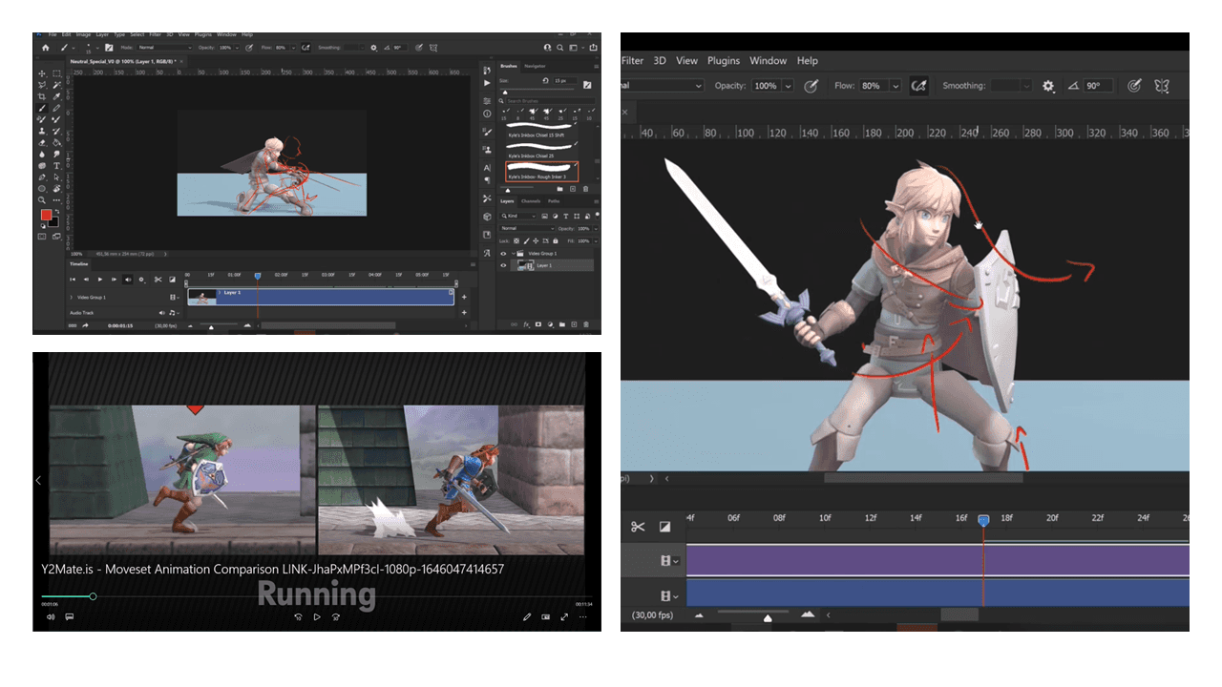
Task: Select the Lasso tool in the toolbox
Action: click(42, 85)
